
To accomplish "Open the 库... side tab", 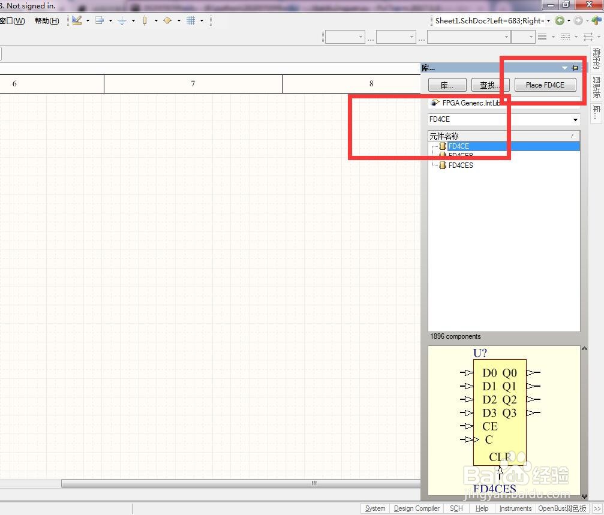I will click(596, 113).
